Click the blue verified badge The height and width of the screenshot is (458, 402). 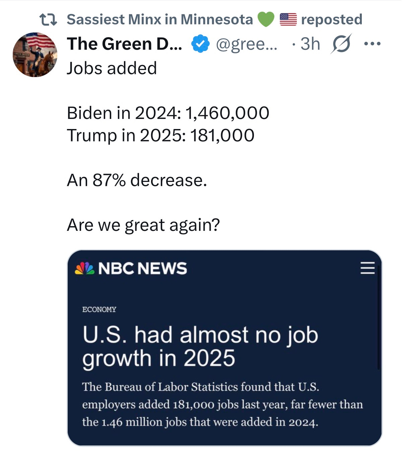tap(200, 44)
